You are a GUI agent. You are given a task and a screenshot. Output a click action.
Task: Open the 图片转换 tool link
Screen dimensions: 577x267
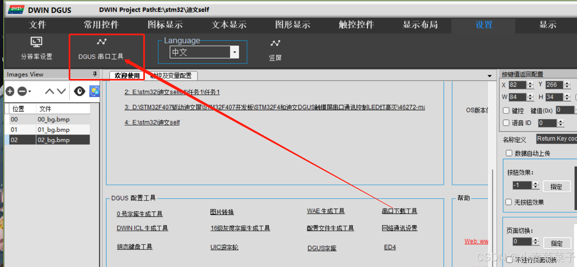click(x=222, y=212)
